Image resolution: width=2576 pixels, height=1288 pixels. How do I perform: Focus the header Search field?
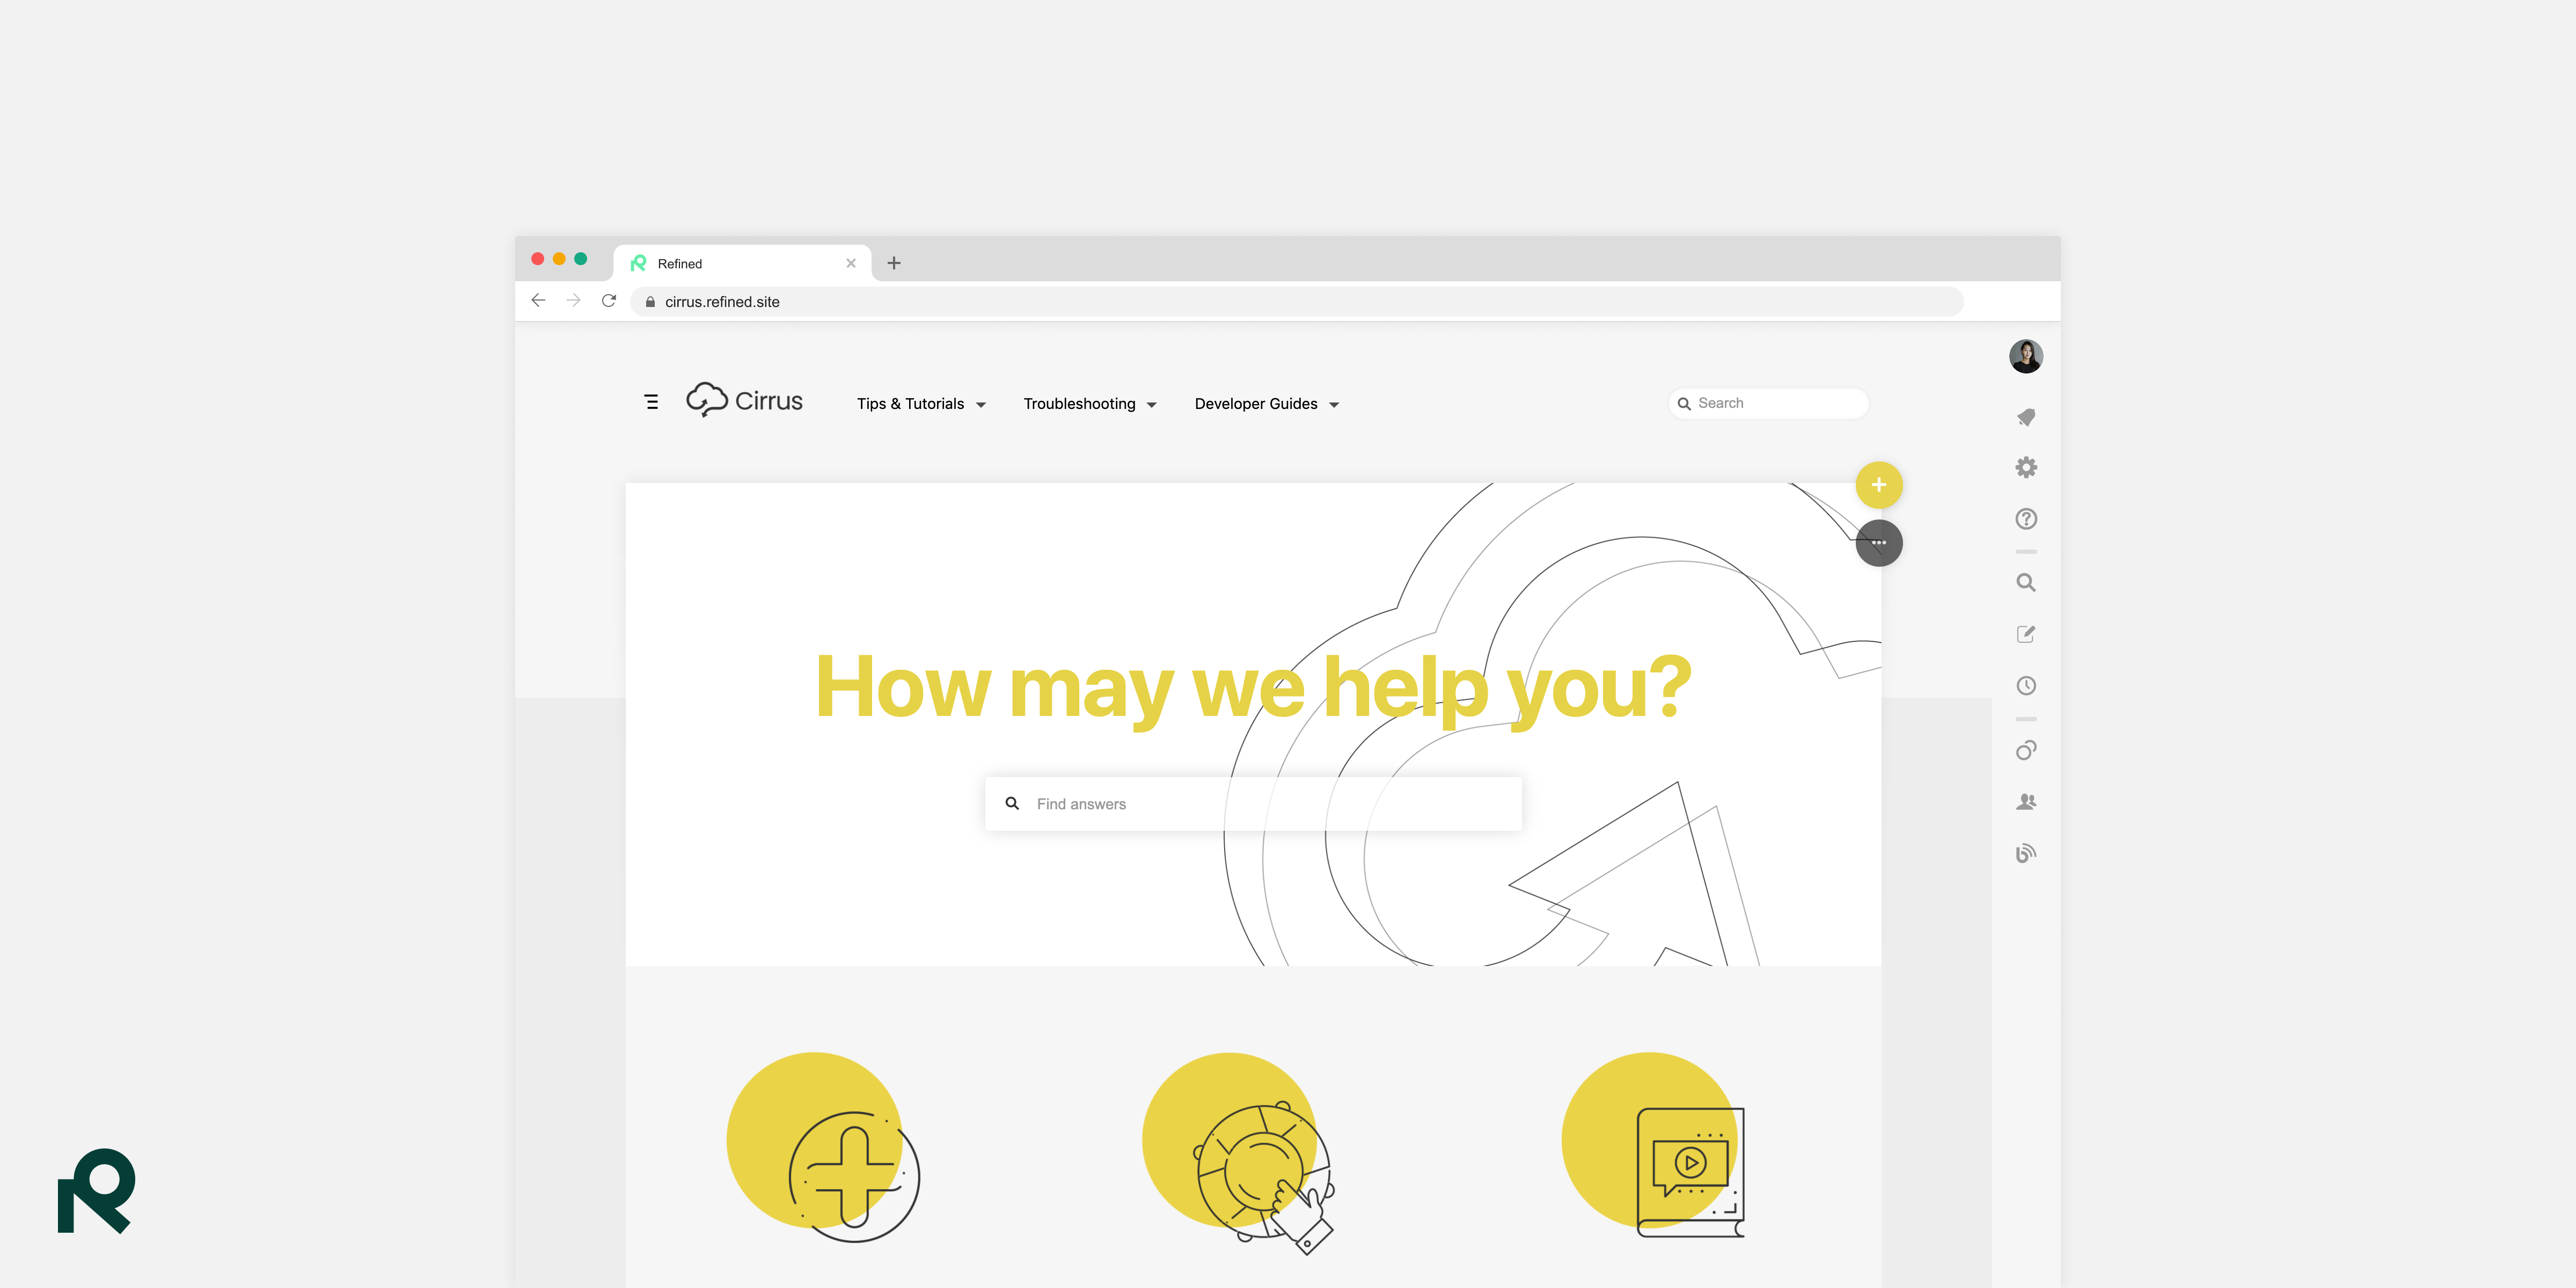click(x=1768, y=403)
